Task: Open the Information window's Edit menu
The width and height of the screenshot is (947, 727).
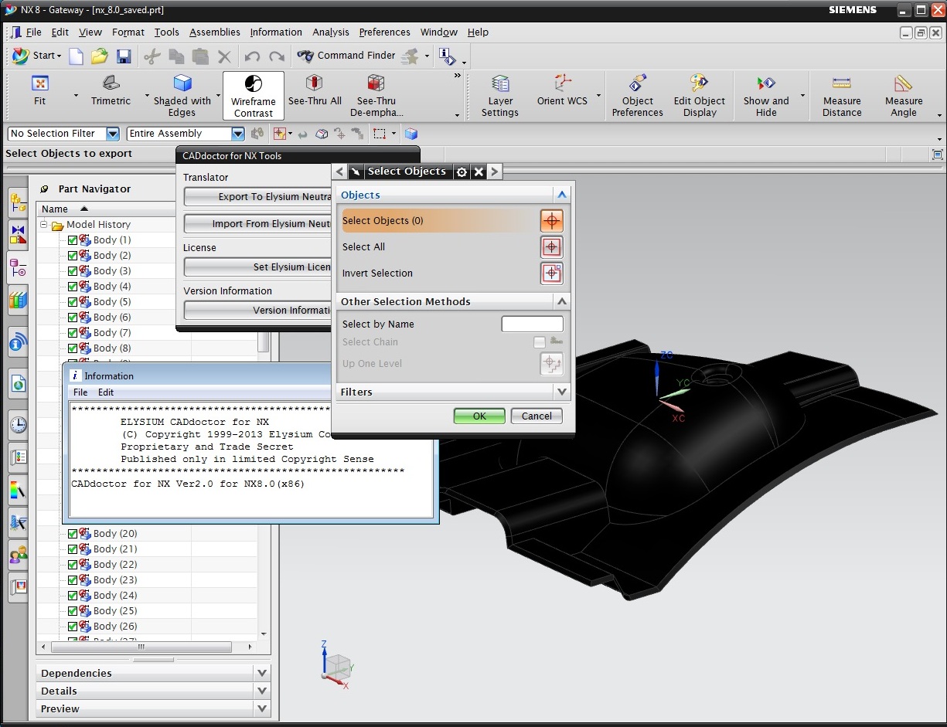Action: [106, 392]
